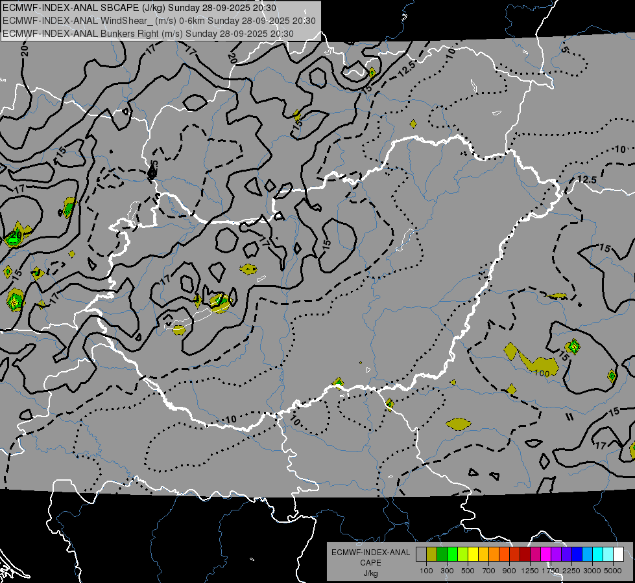Click the 700 tick label in the legend
635x583 pixels.
pos(489,571)
